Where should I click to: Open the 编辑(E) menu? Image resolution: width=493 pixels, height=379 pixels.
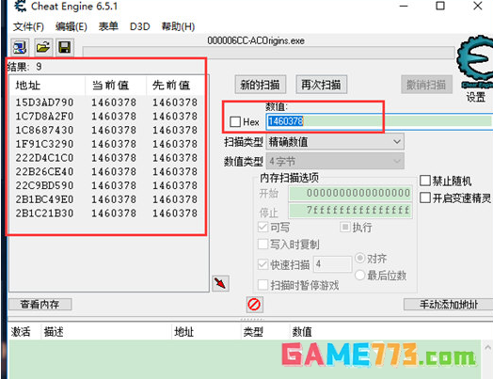tap(72, 26)
